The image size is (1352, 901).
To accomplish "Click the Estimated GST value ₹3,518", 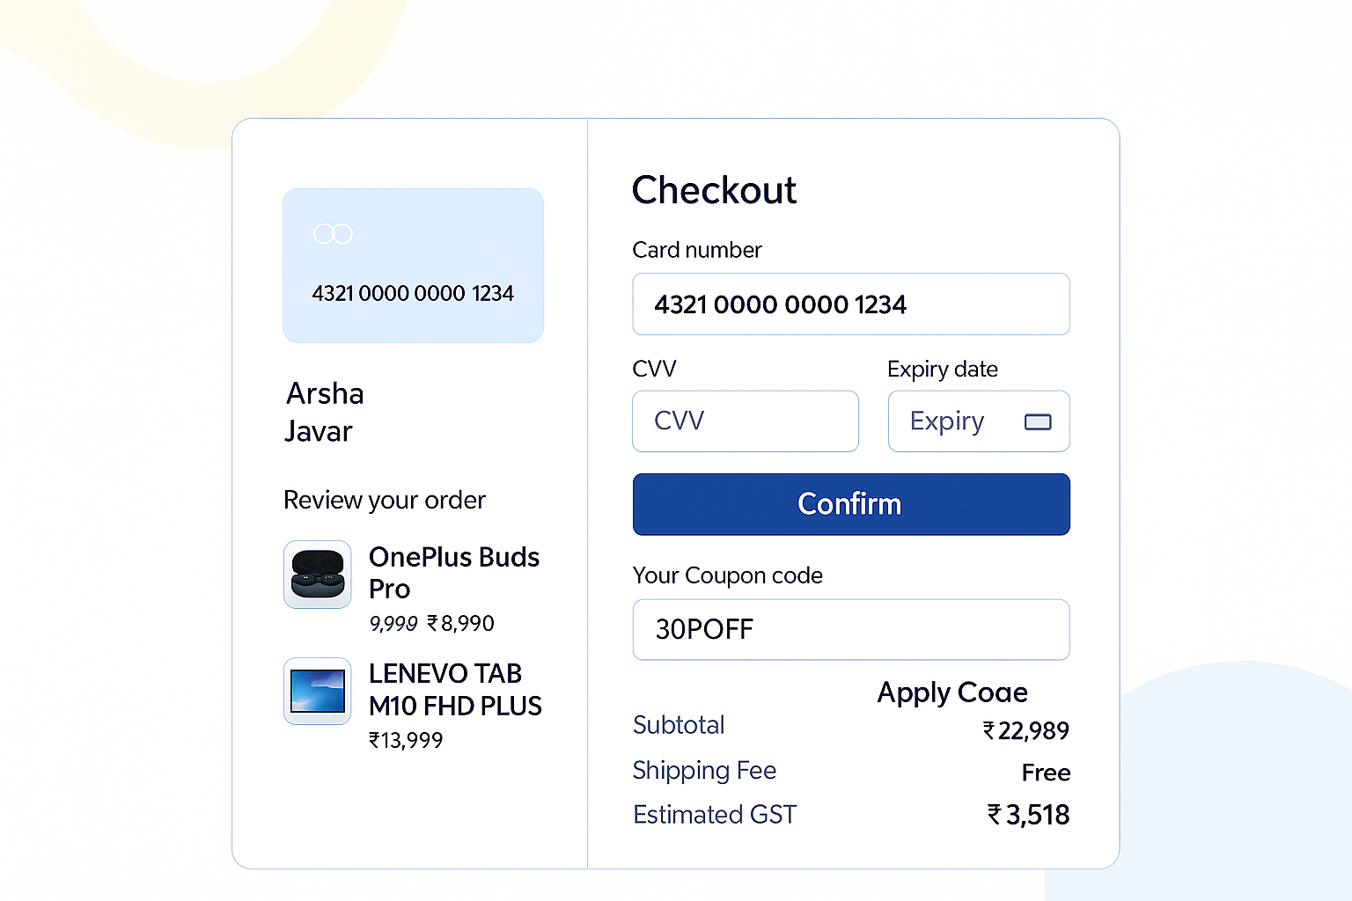I will [1027, 816].
